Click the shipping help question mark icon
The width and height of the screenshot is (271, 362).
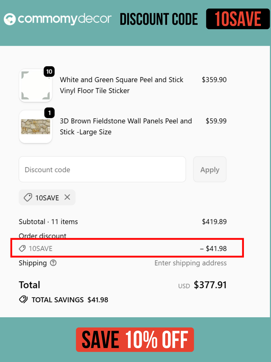(x=53, y=263)
